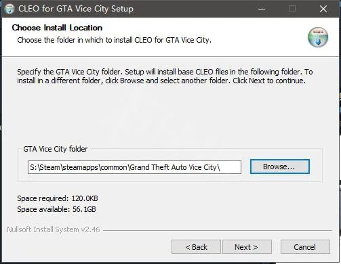The height and width of the screenshot is (264, 341).
Task: Go back with the < Back button
Action: [196, 247]
